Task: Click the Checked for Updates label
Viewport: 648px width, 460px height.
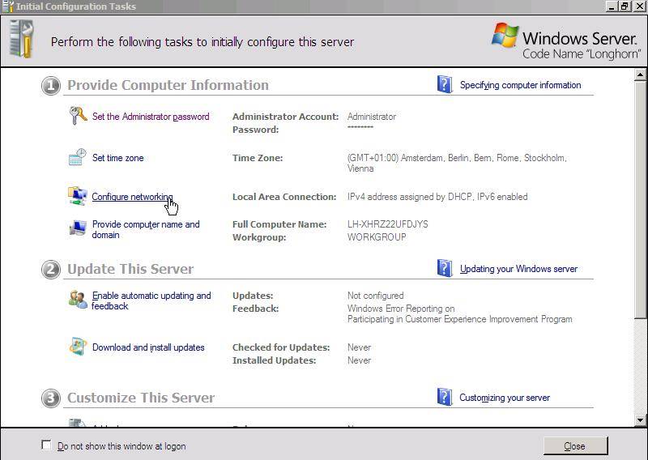Action: (x=281, y=347)
